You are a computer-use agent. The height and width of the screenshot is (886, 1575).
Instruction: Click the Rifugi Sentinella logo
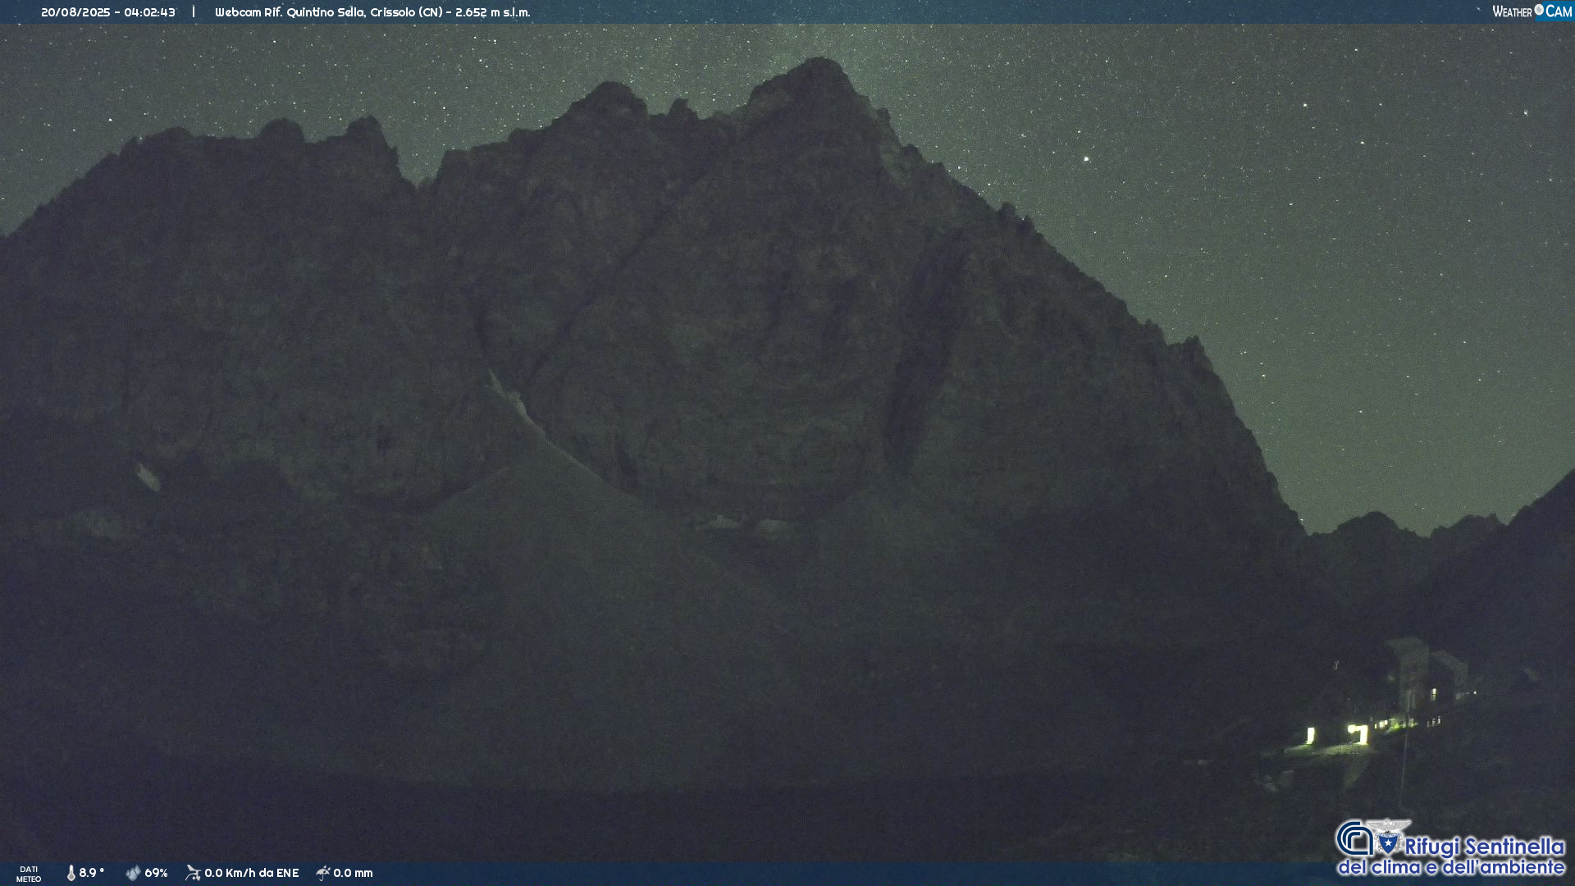point(1450,847)
